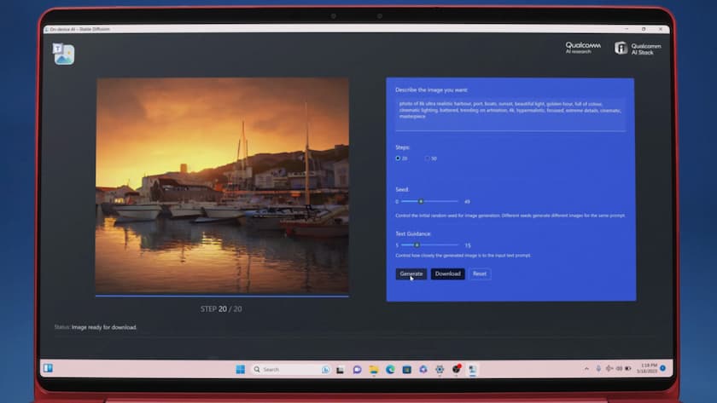The width and height of the screenshot is (717, 403).
Task: Select the 50 steps radio option
Action: 428,158
